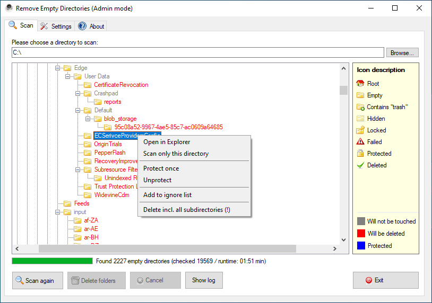This screenshot has width=432, height=303.
Task: Click the folder icon beside Trust Protection
Action: [x=88, y=186]
